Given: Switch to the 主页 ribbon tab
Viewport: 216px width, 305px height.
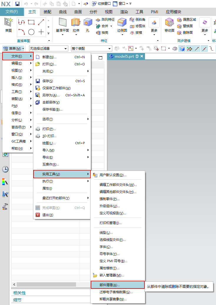Looking at the screenshot, I should [32, 12].
